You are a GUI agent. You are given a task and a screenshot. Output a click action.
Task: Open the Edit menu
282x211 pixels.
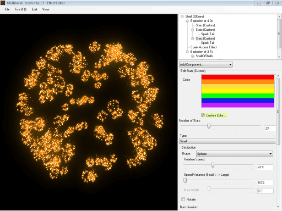point(34,9)
